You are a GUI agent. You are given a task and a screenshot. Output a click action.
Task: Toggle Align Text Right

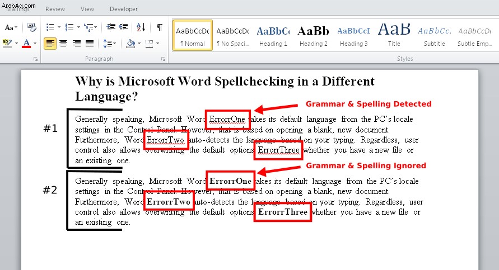(76, 43)
